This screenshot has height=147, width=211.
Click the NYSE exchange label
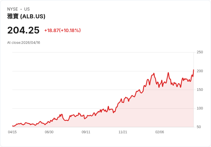(x=13, y=9)
